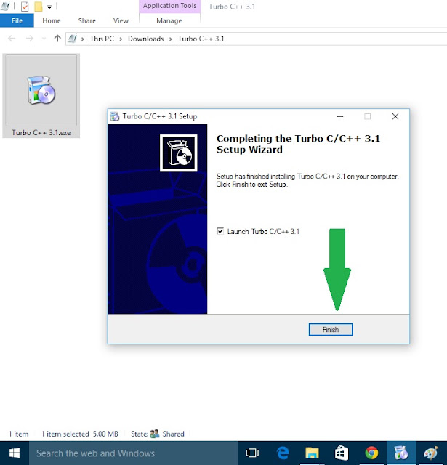The width and height of the screenshot is (447, 465).
Task: Uncheck Launch Turbo C/C++ 3.1 checkbox
Action: click(x=220, y=231)
